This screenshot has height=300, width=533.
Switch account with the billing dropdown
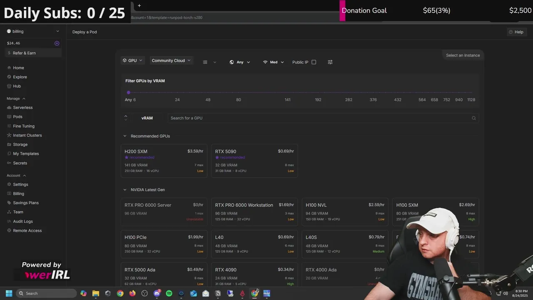[x=33, y=31]
